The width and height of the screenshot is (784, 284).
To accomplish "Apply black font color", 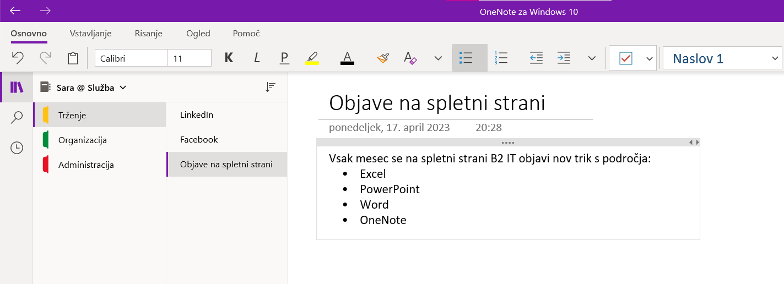I will tap(347, 58).
